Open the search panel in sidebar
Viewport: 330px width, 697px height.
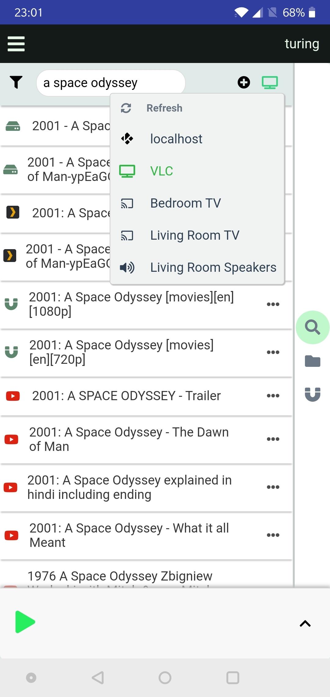312,327
